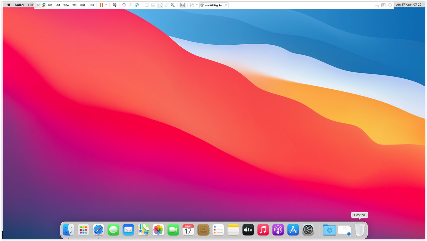Open the VMware View menu

[x=66, y=5]
